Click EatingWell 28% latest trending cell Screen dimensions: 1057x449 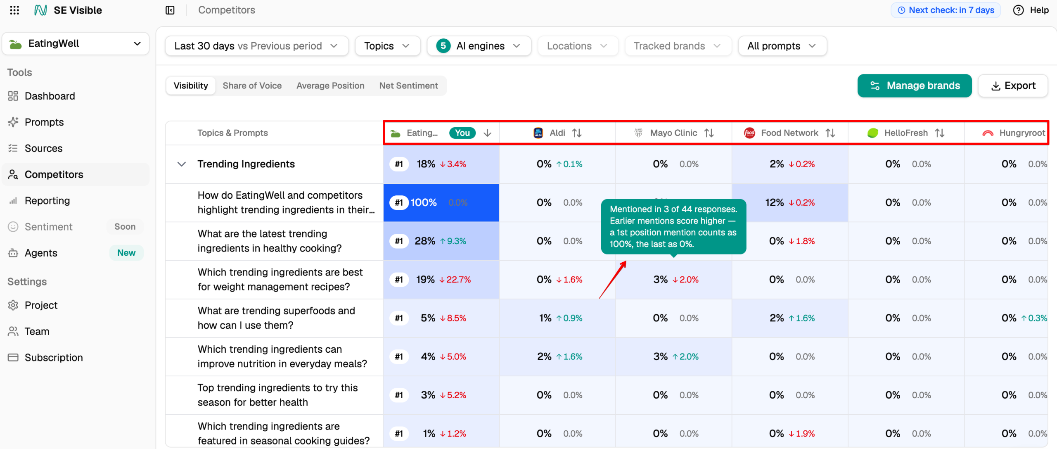(441, 241)
